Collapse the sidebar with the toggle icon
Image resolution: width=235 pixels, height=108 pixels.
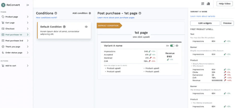tap(28, 5)
